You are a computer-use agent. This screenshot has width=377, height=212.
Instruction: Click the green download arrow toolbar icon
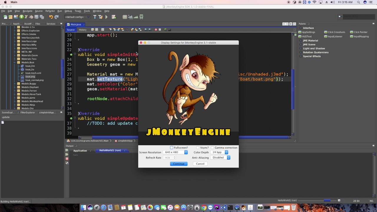point(21,17)
